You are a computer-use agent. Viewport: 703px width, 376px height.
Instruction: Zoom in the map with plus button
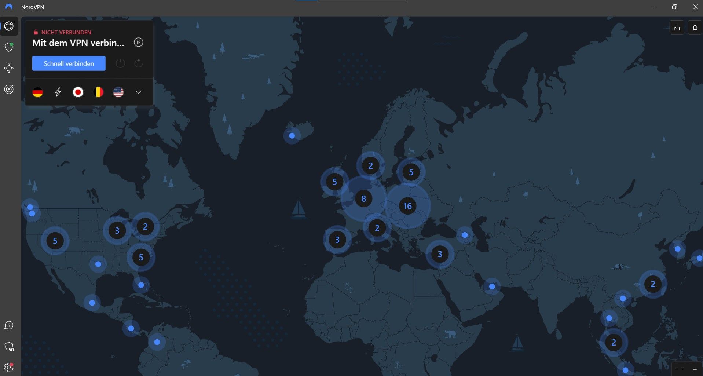(695, 369)
